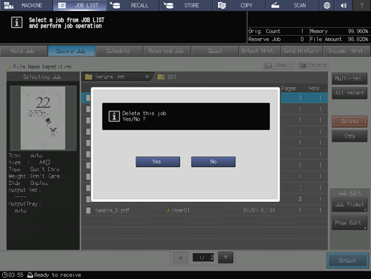Click the page number field

pos(203,257)
